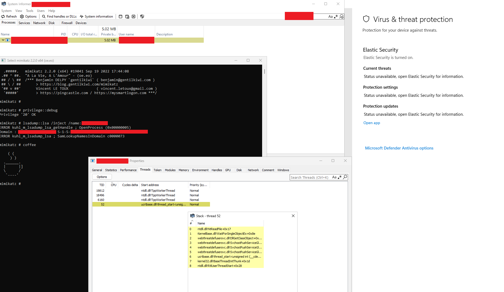This screenshot has width=504, height=292.
Task: Click the clear search icon in System Informer
Action: point(342,16)
